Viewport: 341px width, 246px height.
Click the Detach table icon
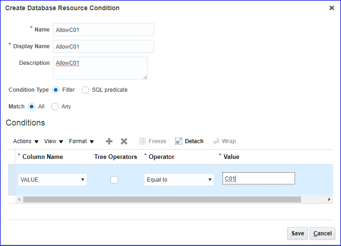point(178,141)
